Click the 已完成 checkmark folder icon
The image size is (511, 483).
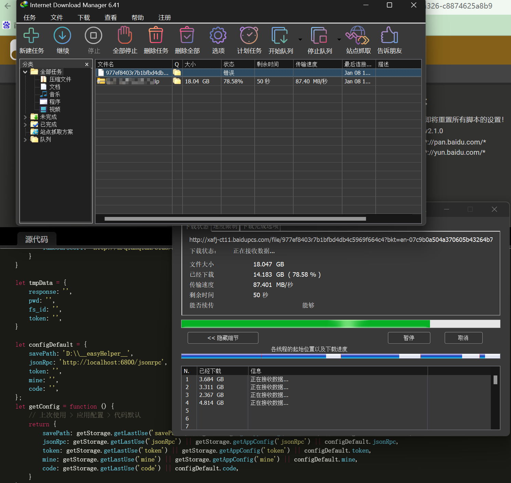click(34, 124)
